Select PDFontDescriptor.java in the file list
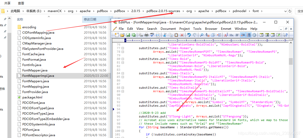The image size is (303, 138). [39, 135]
